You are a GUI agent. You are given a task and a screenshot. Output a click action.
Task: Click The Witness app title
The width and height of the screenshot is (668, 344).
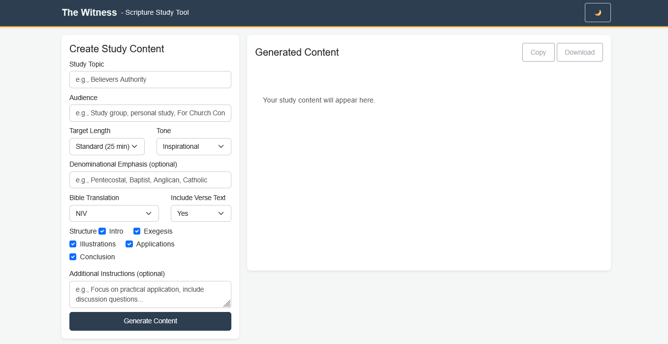pyautogui.click(x=89, y=13)
